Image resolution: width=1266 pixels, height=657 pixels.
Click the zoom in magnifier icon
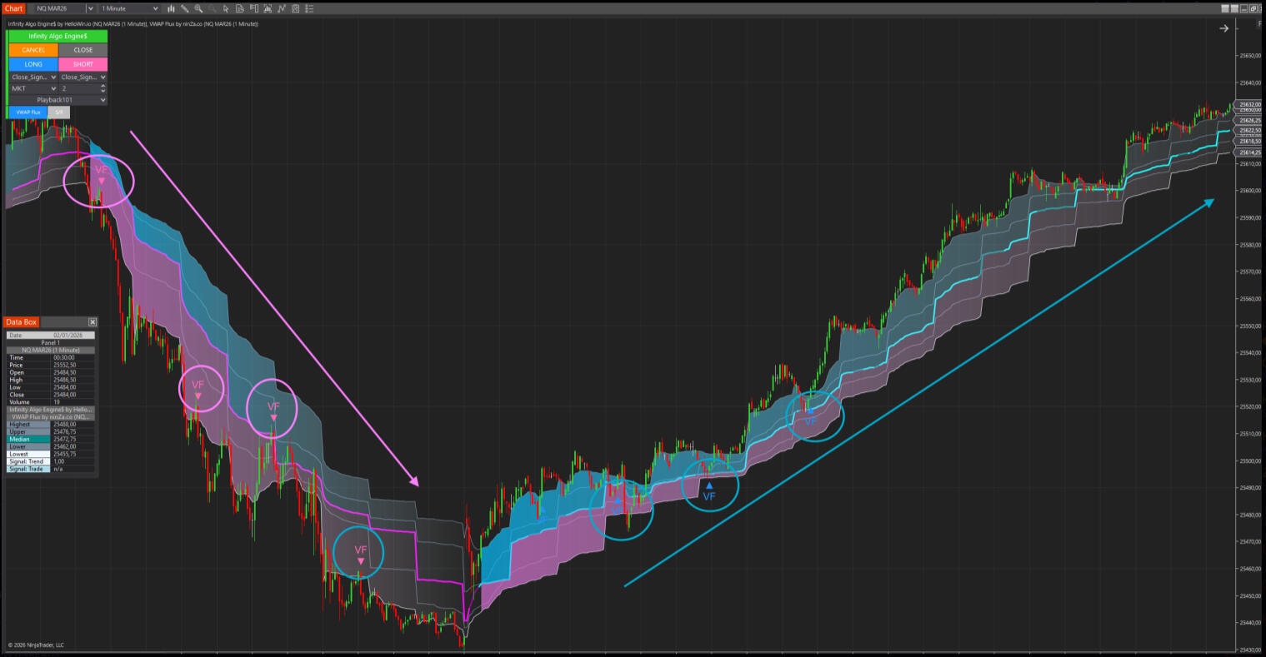[x=198, y=8]
